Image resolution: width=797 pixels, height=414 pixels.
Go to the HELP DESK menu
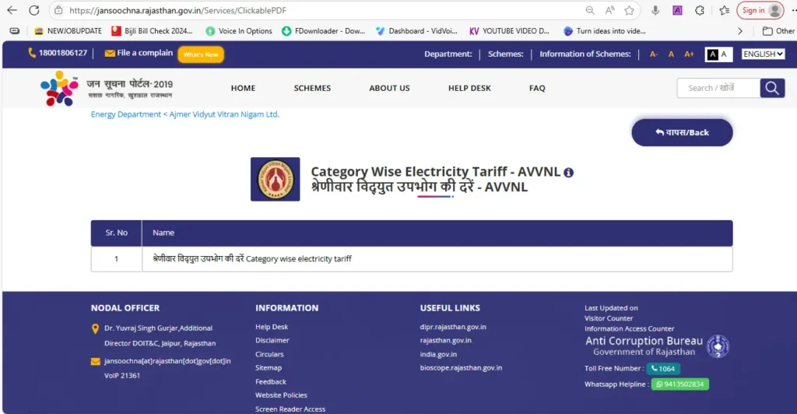[x=469, y=88]
